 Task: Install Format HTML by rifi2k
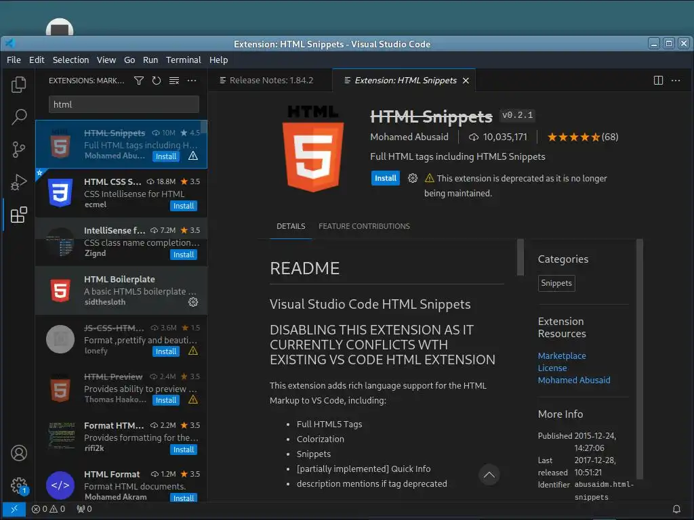click(184, 450)
